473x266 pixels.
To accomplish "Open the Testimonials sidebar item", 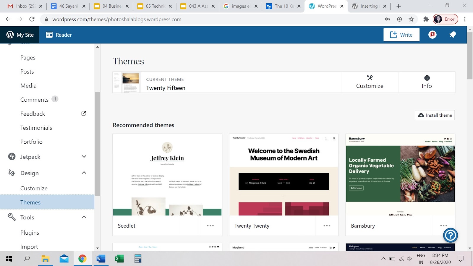I will [36, 128].
